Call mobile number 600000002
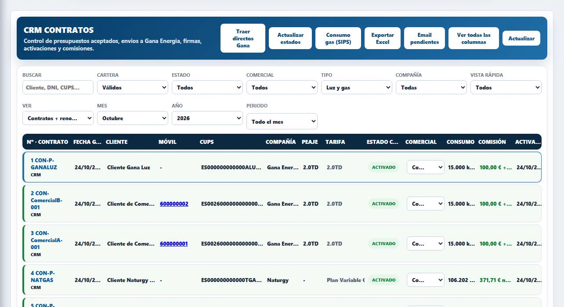 click(x=174, y=203)
